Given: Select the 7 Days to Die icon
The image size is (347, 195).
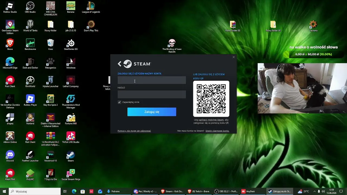Looking at the screenshot, I should coord(50,175).
